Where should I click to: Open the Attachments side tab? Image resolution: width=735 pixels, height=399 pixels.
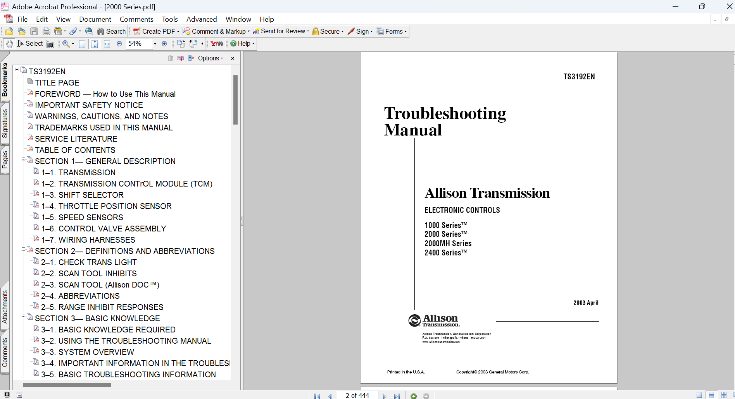pyautogui.click(x=5, y=307)
